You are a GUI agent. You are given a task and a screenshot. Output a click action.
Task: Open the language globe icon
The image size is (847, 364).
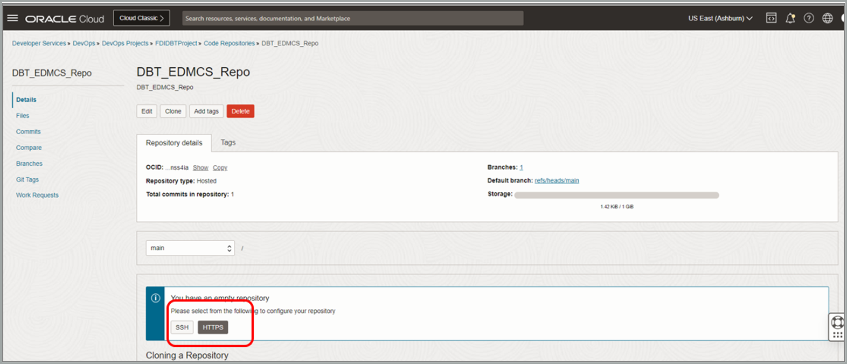828,18
